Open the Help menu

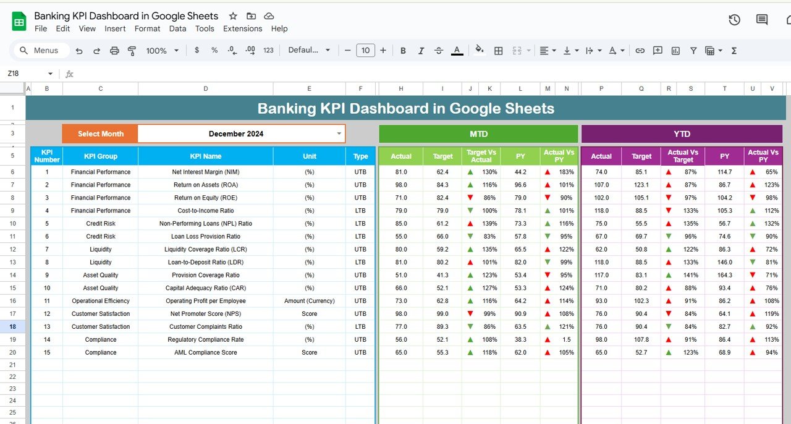coord(279,28)
